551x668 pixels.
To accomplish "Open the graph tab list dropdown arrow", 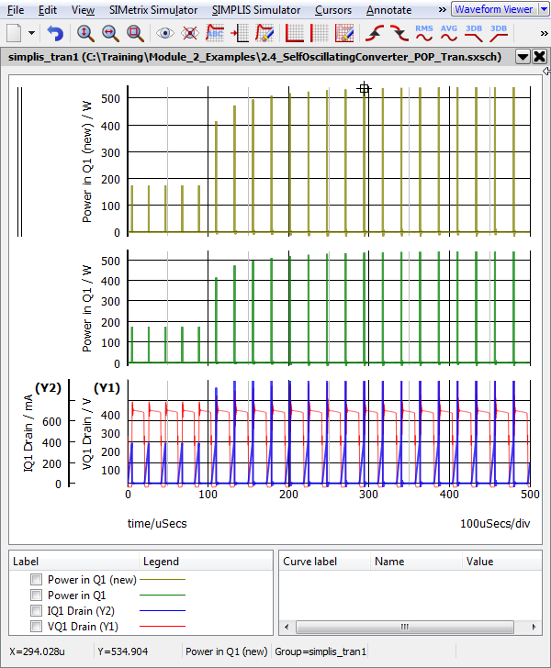I will [523, 56].
